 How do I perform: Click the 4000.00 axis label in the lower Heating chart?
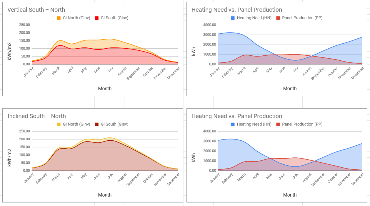coord(209,131)
